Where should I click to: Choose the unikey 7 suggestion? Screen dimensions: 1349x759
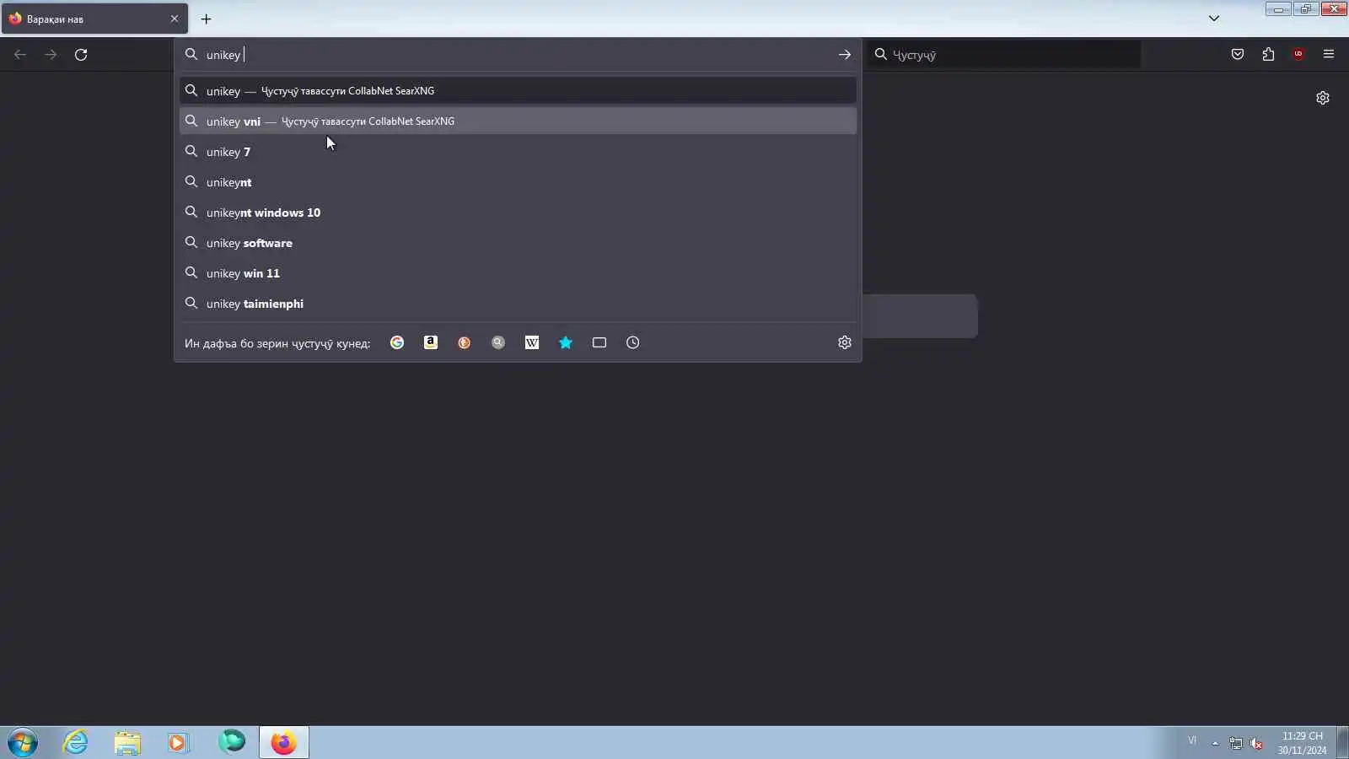coord(518,152)
